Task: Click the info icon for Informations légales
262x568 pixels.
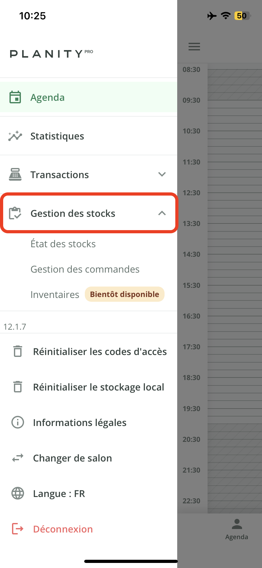Action: [x=18, y=422]
